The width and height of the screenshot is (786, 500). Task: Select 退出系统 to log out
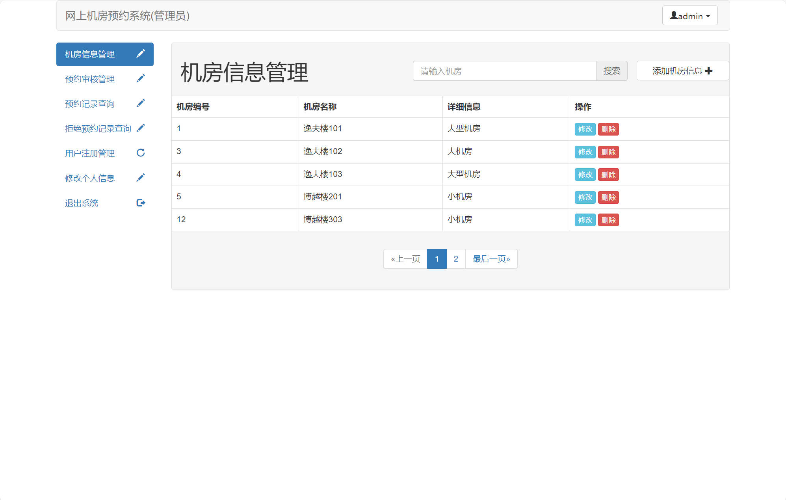click(81, 203)
